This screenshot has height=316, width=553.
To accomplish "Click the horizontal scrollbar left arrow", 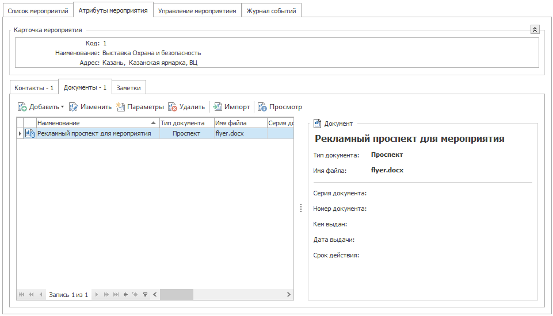I will pos(155,295).
